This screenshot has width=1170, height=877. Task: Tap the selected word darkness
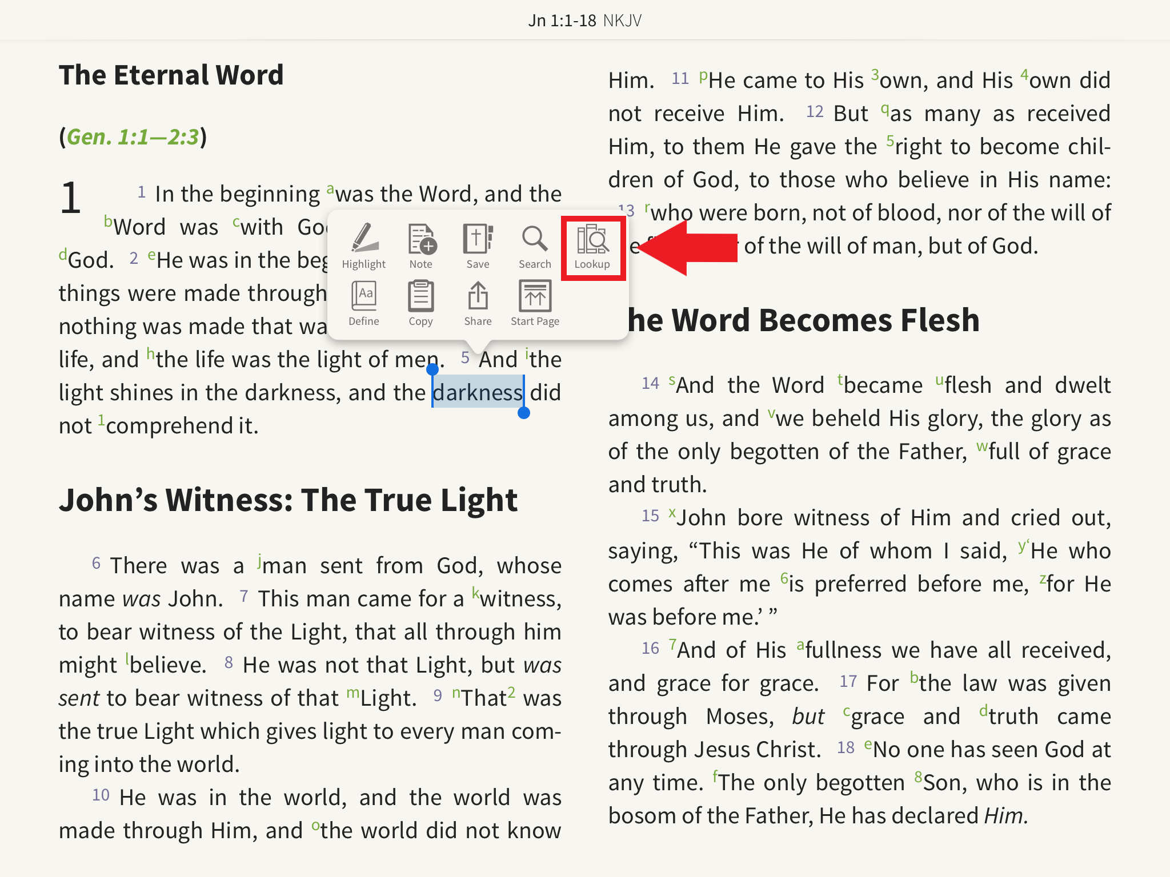coord(478,392)
